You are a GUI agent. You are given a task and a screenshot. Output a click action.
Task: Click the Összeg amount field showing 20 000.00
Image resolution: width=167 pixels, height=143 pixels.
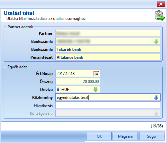(78, 82)
